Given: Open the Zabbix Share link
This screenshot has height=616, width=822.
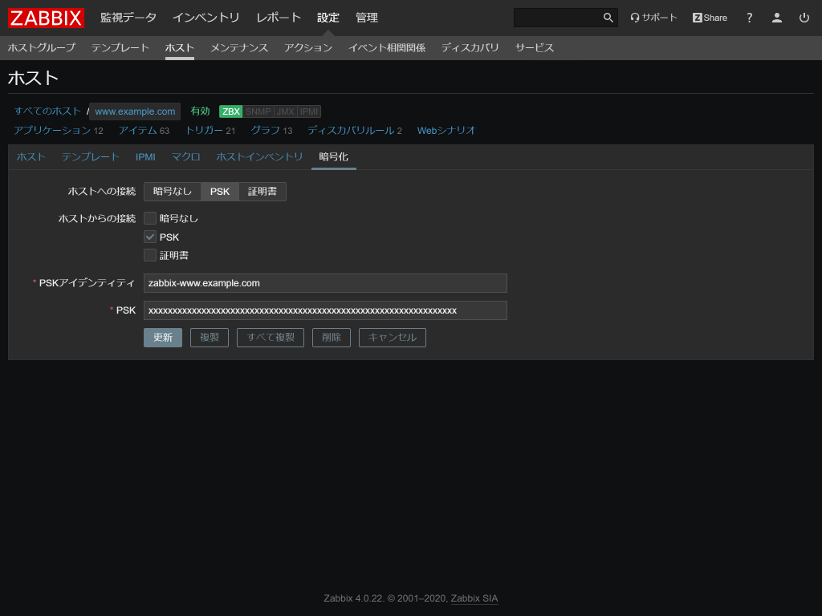Looking at the screenshot, I should click(x=710, y=18).
